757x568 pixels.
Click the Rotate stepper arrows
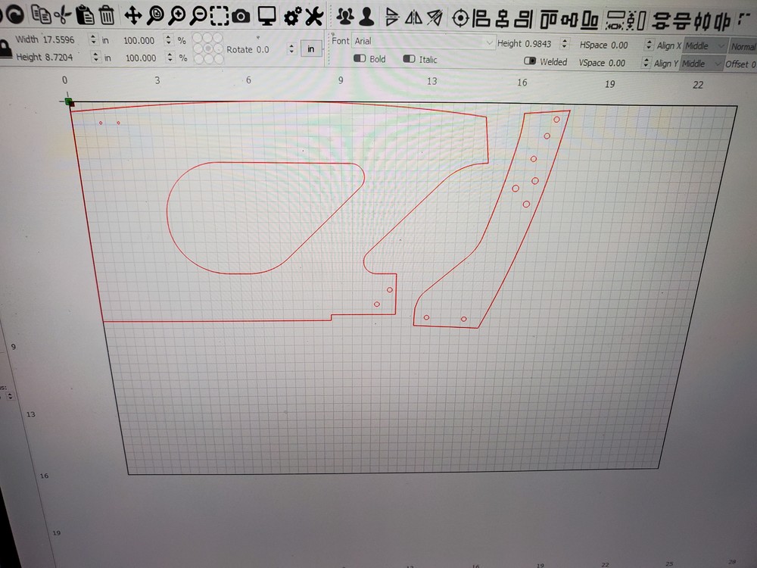291,48
